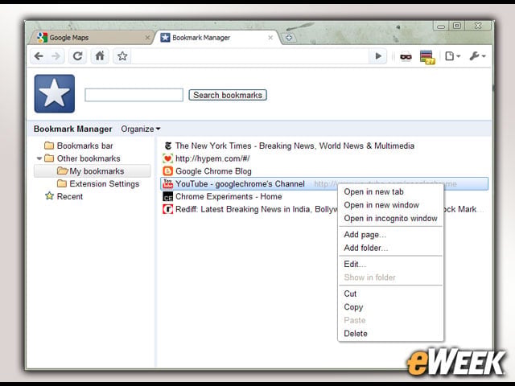Click the hypem heart favicon
The image size is (515, 386).
pos(168,158)
